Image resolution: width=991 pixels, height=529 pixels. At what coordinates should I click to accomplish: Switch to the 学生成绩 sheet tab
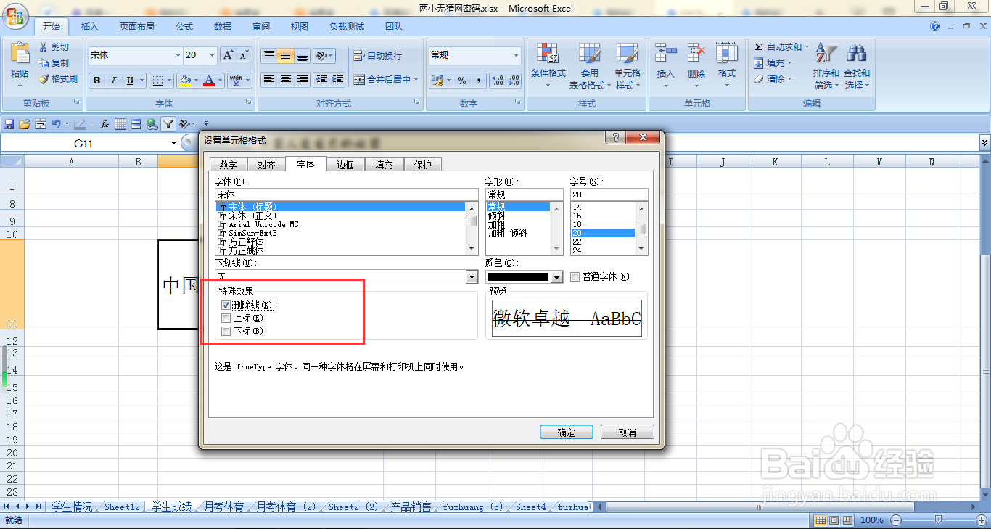tap(172, 507)
